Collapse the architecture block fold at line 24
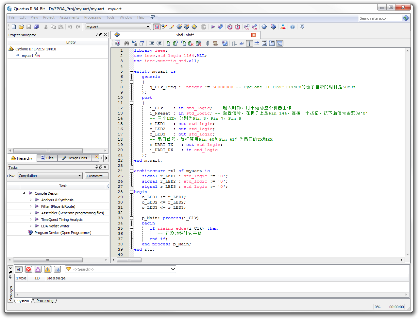The height and width of the screenshot is (319, 419). [x=131, y=171]
